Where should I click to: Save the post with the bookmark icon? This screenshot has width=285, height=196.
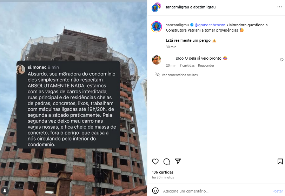[280, 162]
